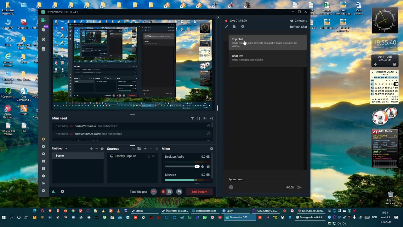Adjust the Desktop Audio volume slider
Viewport: 403px width, 227px height.
click(182, 166)
